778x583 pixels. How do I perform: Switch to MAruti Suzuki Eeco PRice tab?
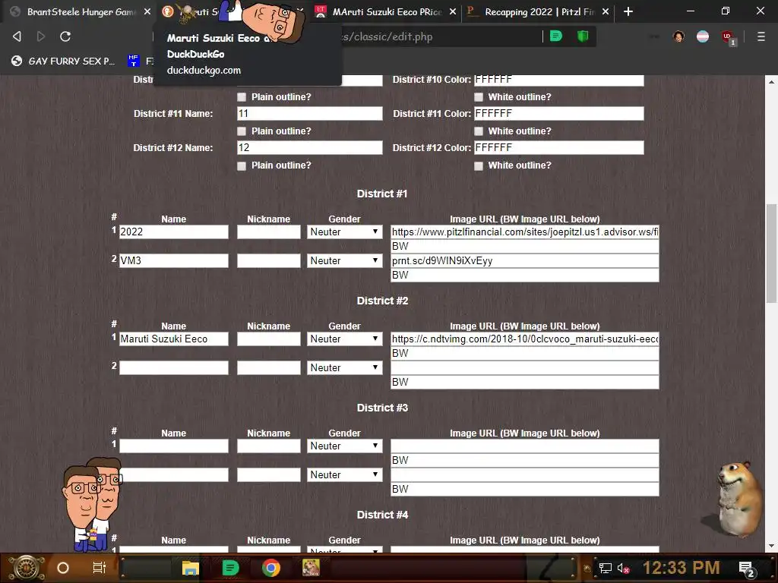pos(387,11)
